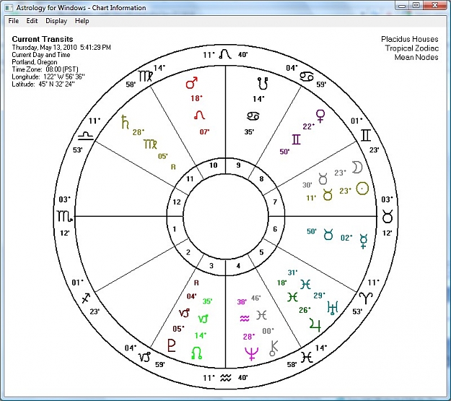
Task: Select the dark red Pluto glyph
Action: [x=172, y=345]
